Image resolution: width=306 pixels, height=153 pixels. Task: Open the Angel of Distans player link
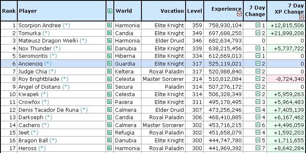point(40,87)
